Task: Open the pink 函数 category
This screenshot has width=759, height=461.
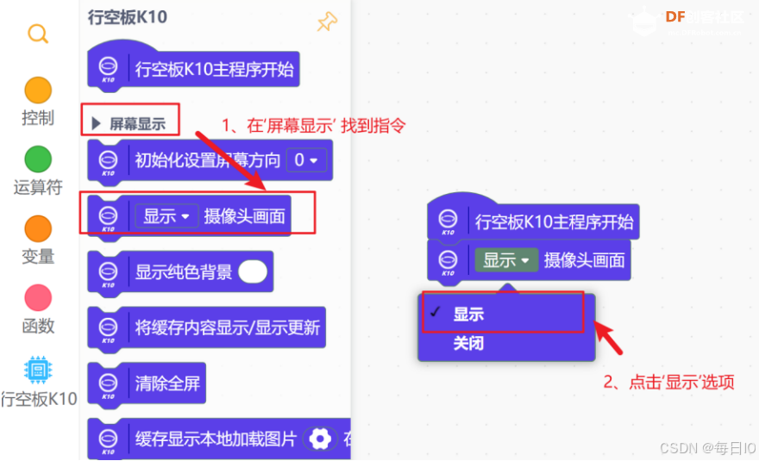Action: [38, 297]
